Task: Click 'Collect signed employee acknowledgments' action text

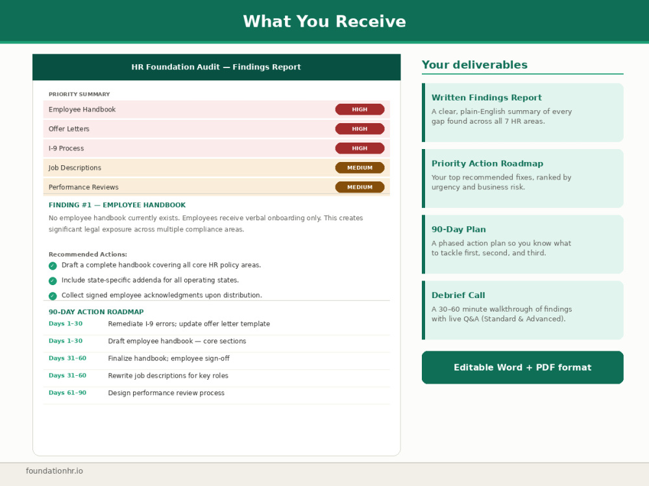Action: click(162, 295)
